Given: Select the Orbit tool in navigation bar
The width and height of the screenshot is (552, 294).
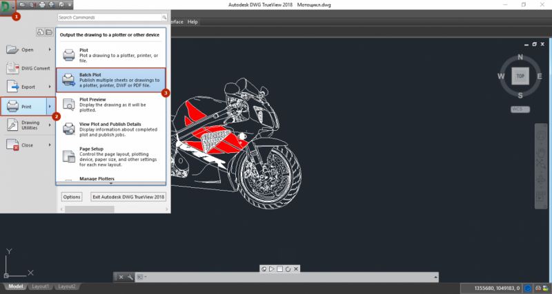Looking at the screenshot, I should (x=540, y=180).
